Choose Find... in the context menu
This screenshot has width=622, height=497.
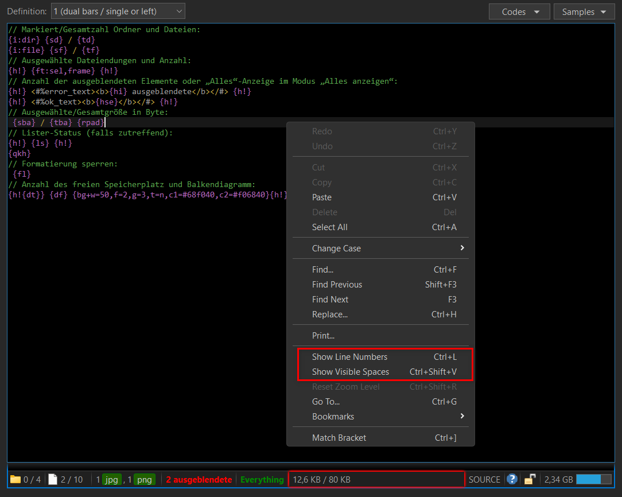(380, 270)
